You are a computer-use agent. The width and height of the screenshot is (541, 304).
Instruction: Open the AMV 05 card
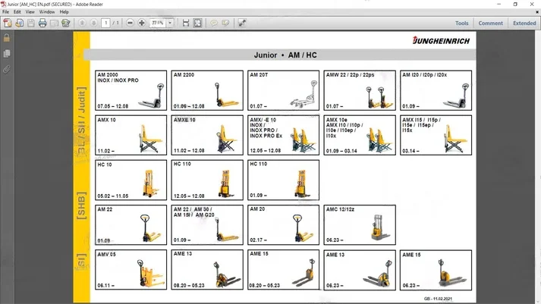[x=131, y=270]
